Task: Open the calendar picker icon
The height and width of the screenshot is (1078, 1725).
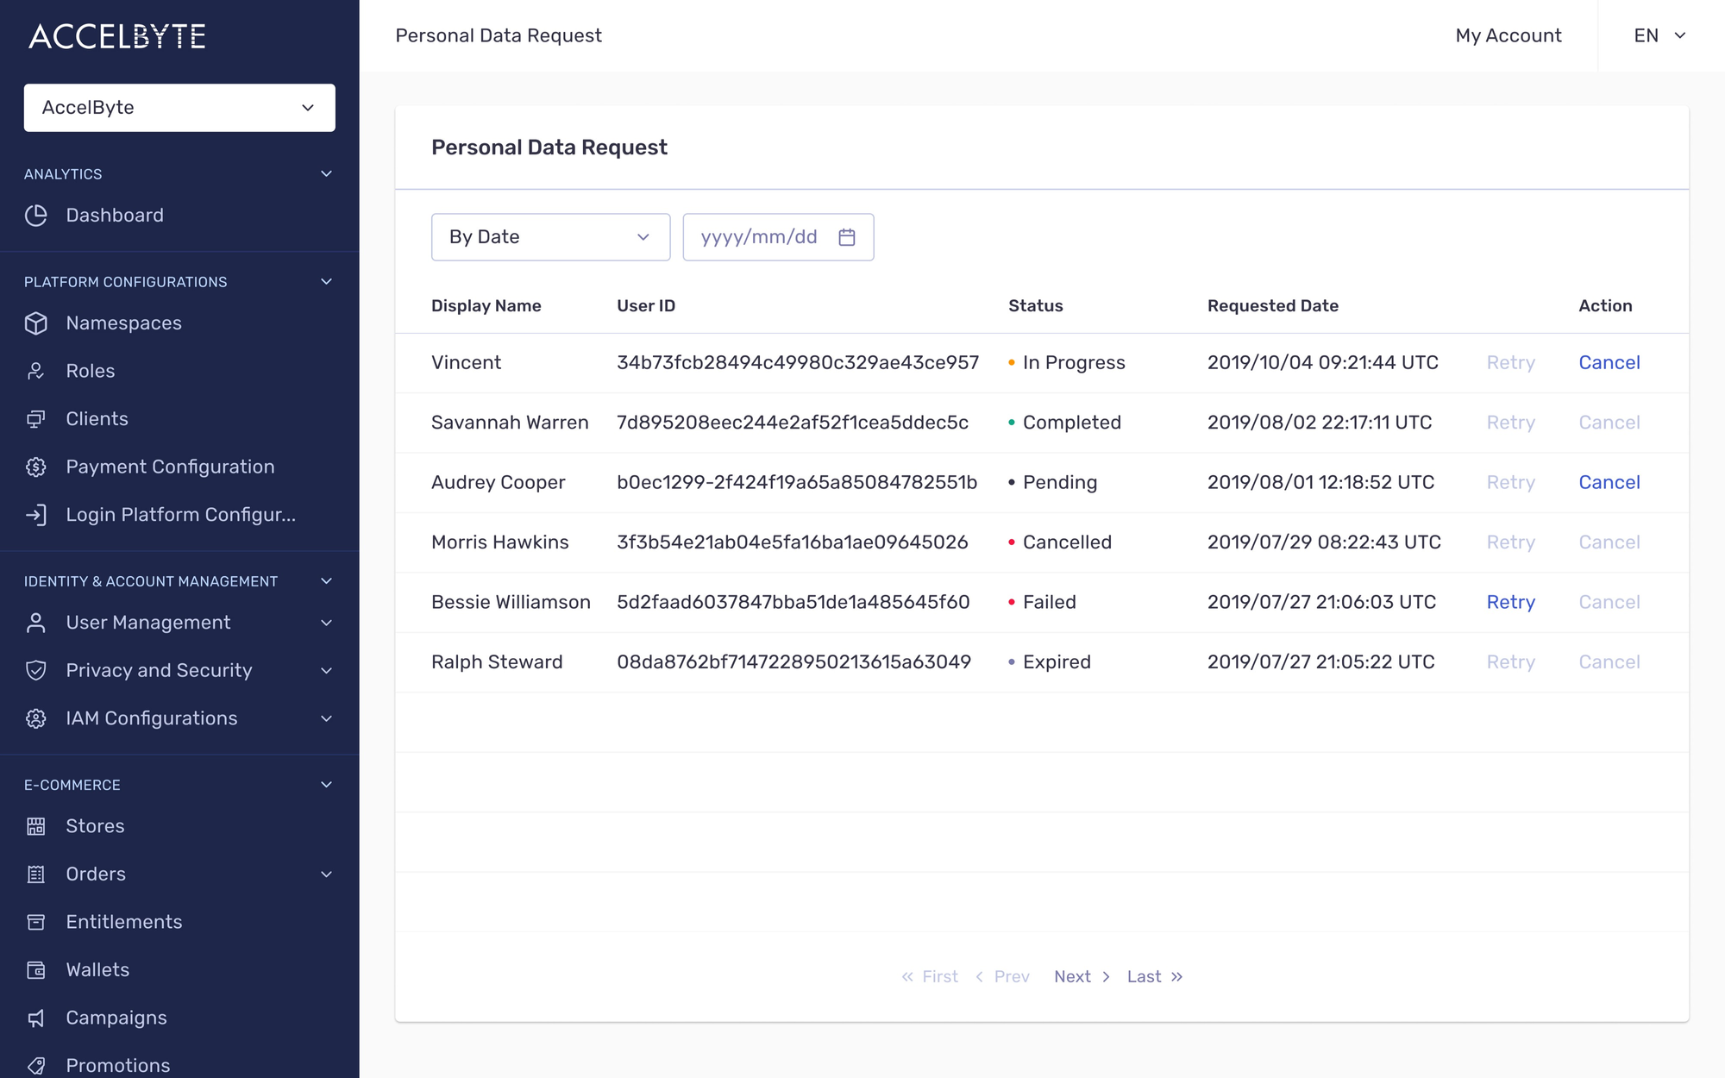Action: pos(847,237)
